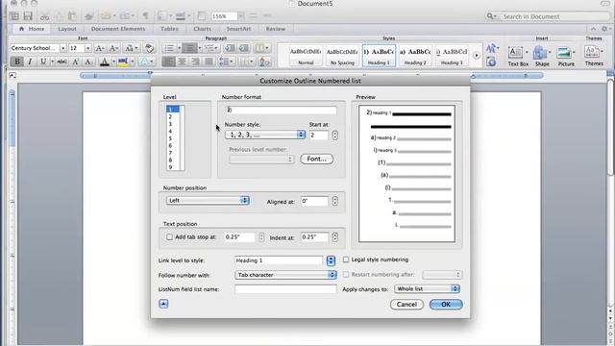This screenshot has height=346, width=615.
Task: Click the Clear Formatting icon
Action: pos(149,48)
